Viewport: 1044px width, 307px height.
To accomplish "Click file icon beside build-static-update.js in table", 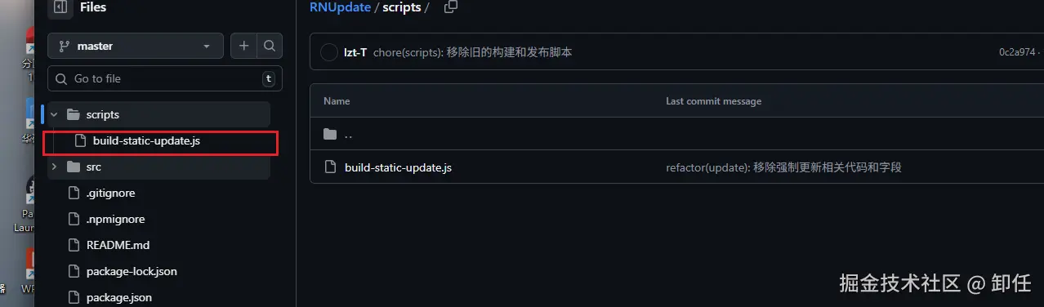I will (x=331, y=167).
